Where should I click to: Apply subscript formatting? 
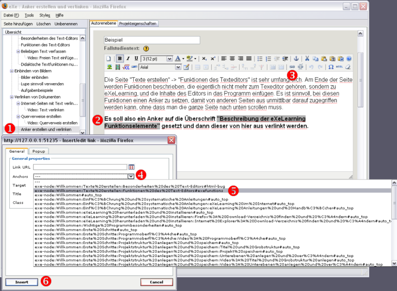204,59
